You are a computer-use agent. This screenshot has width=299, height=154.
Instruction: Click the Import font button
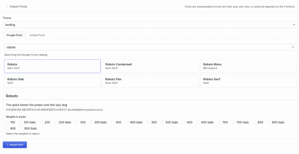click(15, 145)
